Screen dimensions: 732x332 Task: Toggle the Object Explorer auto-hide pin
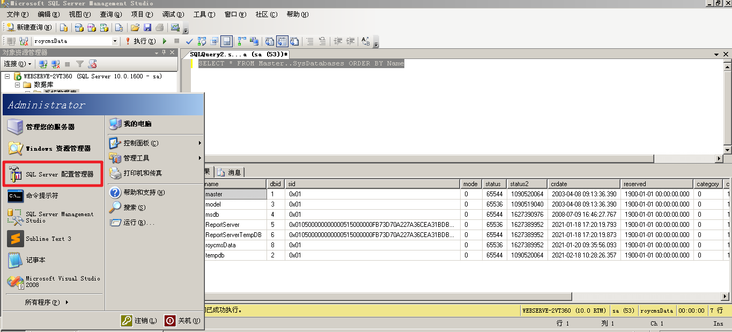pos(164,53)
